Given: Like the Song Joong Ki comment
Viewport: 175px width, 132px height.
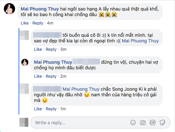Looking at the screenshot, I should tap(38, 109).
